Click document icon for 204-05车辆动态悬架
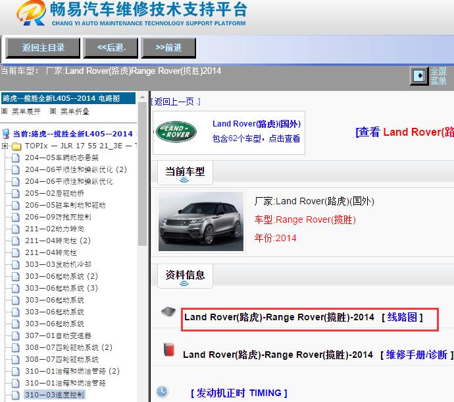The height and width of the screenshot is (402, 454). tap(15, 158)
